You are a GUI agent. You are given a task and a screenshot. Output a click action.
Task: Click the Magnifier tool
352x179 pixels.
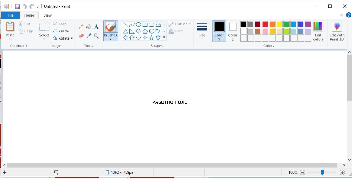[96, 36]
